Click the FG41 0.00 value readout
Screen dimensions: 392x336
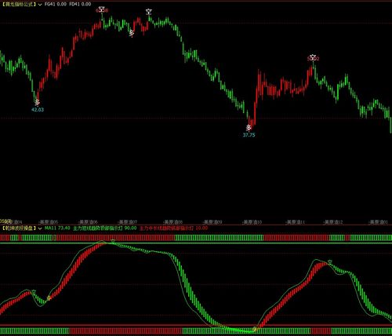tap(56, 4)
